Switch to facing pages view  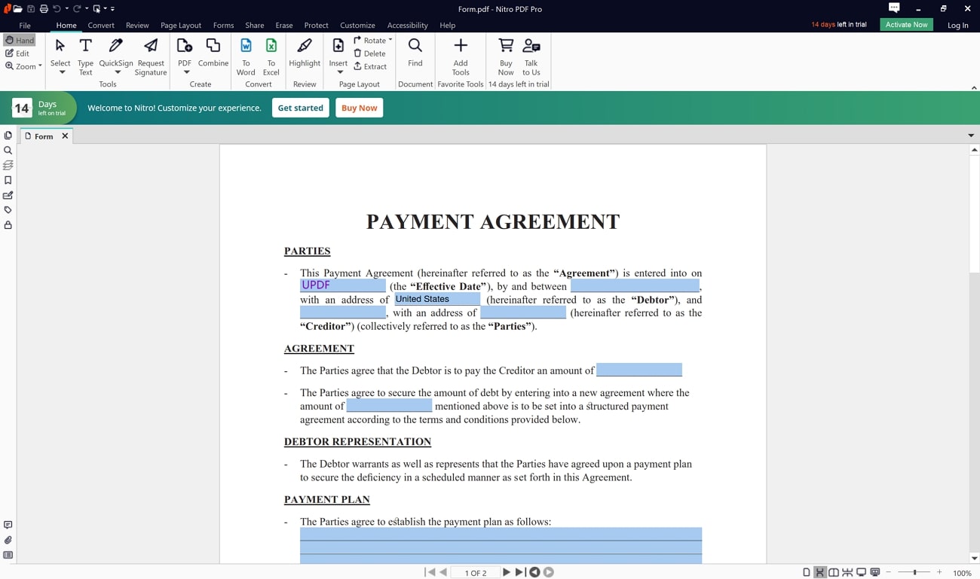pos(834,571)
